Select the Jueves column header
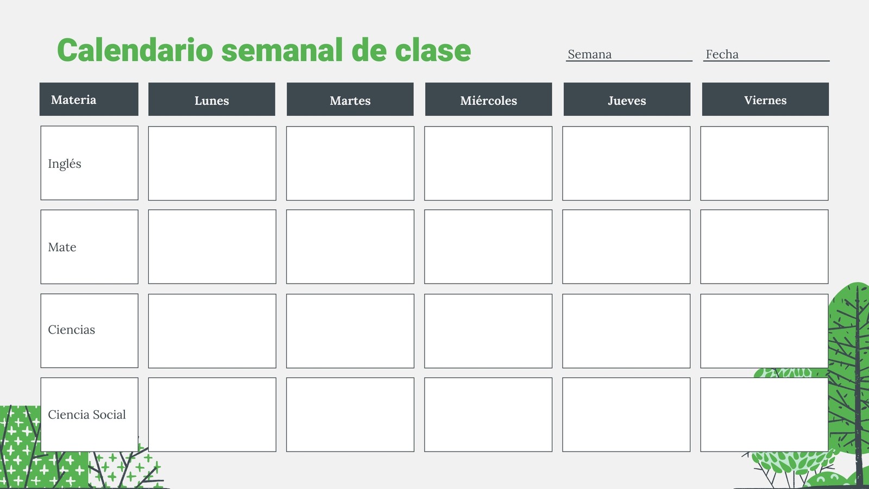Viewport: 869px width, 489px height. coord(627,99)
